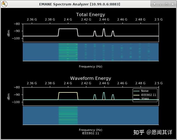Image resolution: width=177 pixels, height=140 pixels.
Task: Click the 'Waveform Energy' plot title
Action: tap(90, 78)
